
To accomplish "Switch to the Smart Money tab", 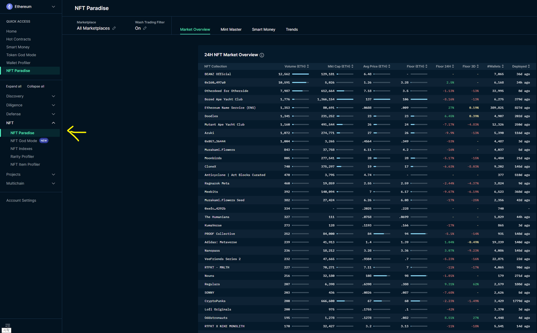I will (264, 29).
